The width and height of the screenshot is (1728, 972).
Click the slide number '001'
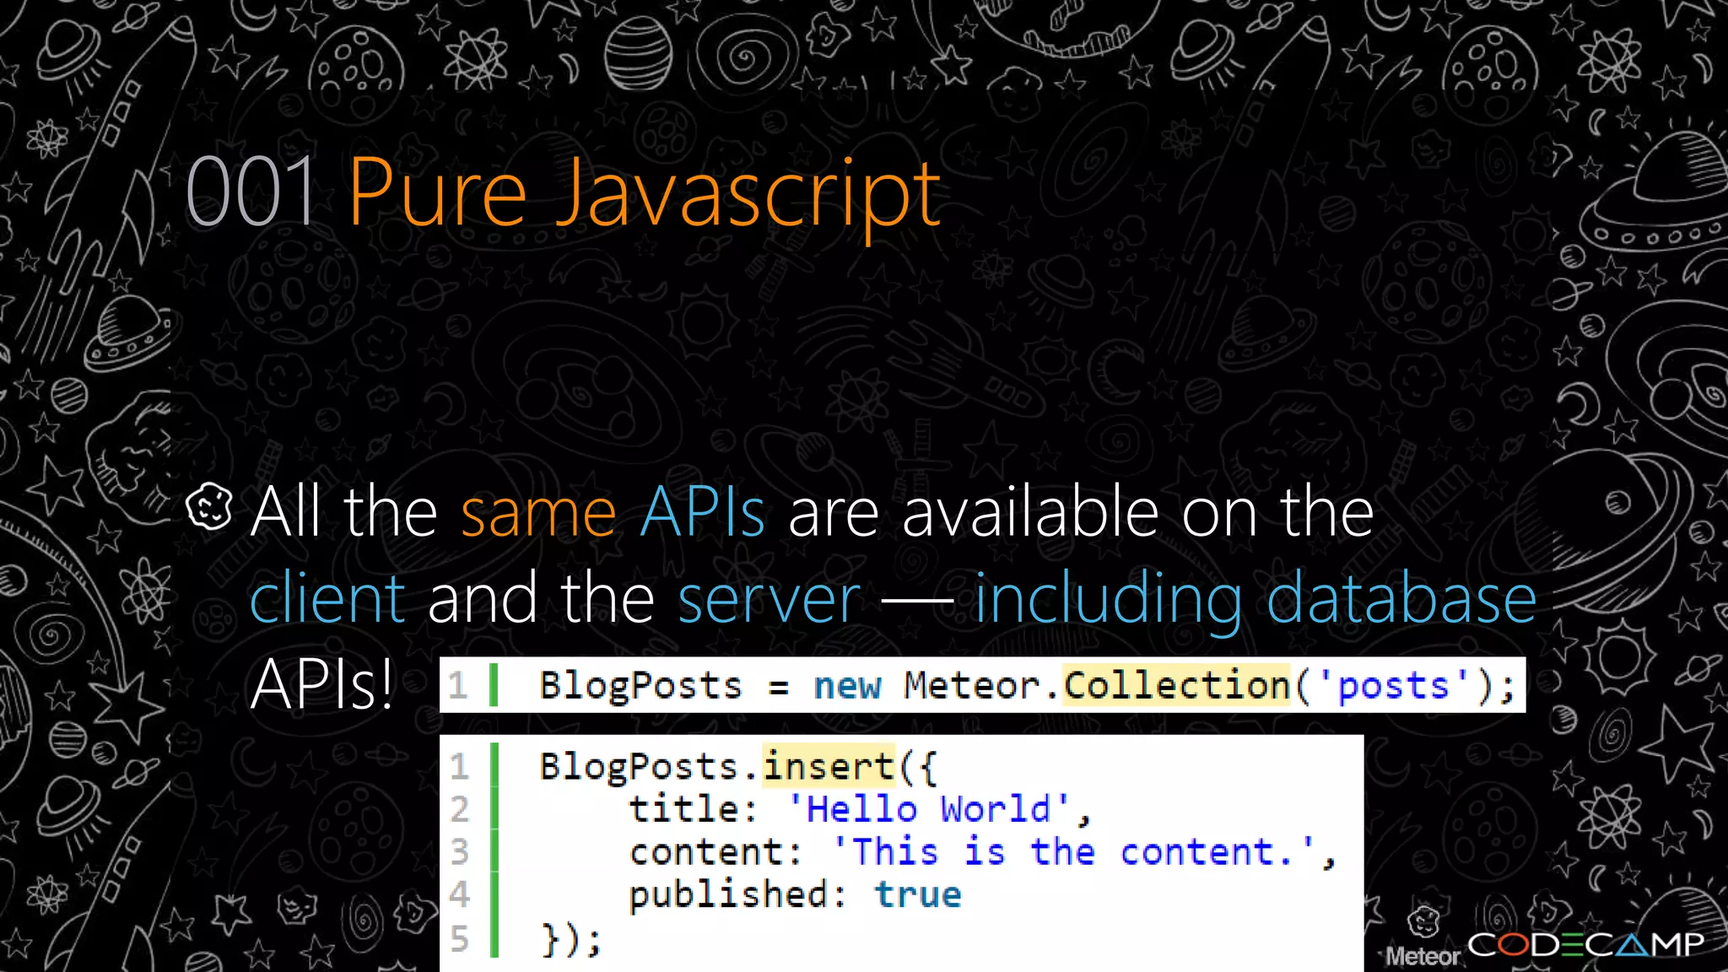click(x=251, y=193)
